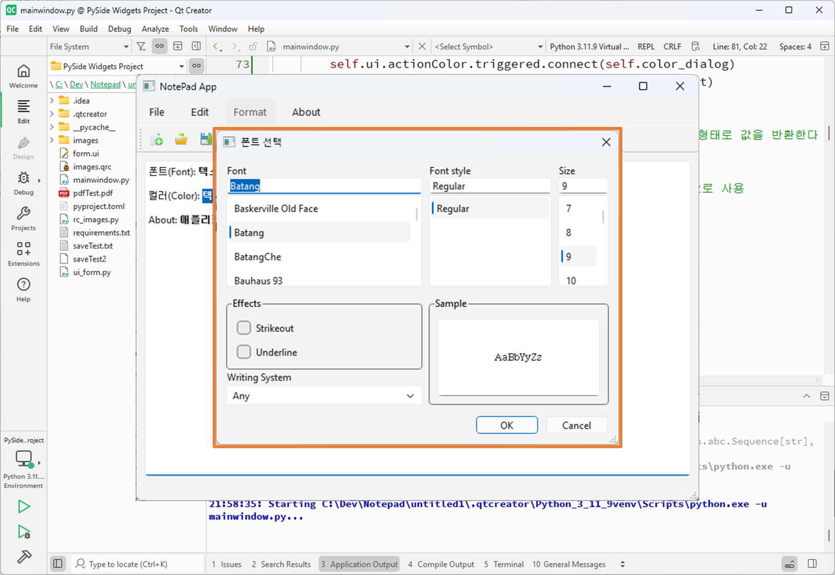Open the Design mode icon
The image size is (835, 575).
click(x=24, y=147)
